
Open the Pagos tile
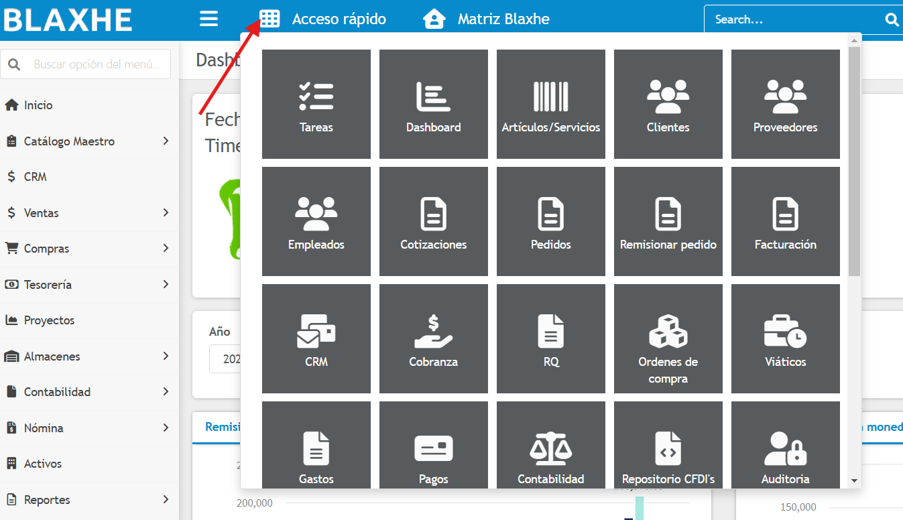(x=434, y=444)
